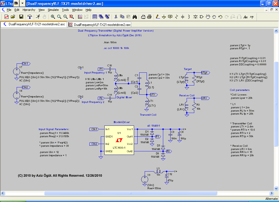Screen dimensions: 279x202
Task: Select the Cut scissors tool
Action: pyautogui.click(x=116, y=17)
